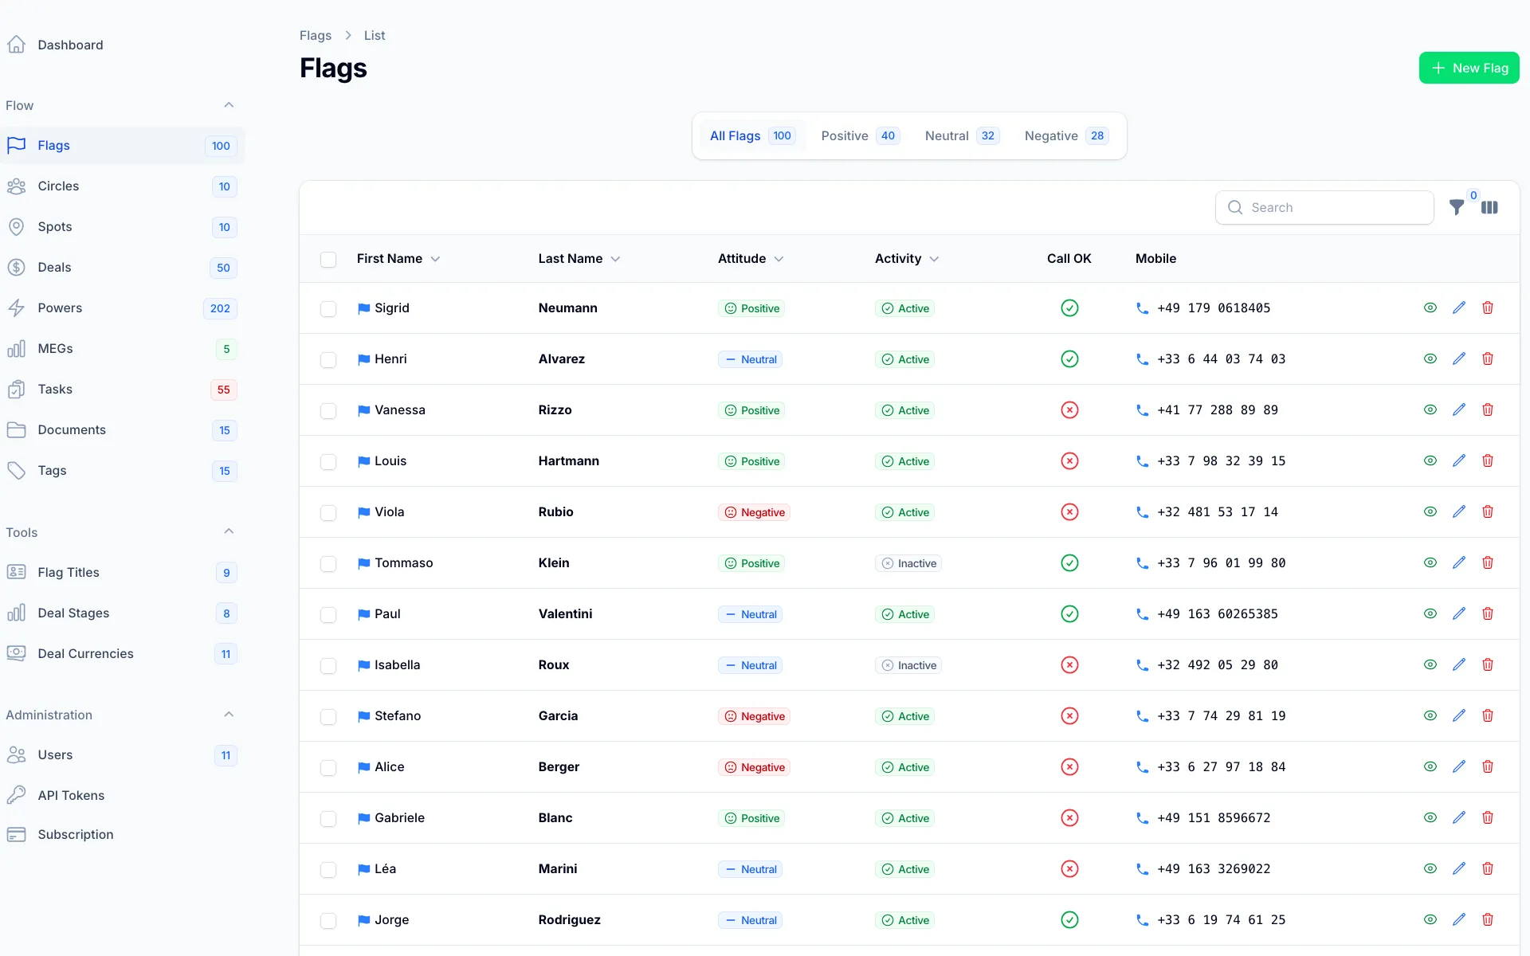Image resolution: width=1530 pixels, height=956 pixels.
Task: Collapse the Tools sidebar section
Action: 229,531
